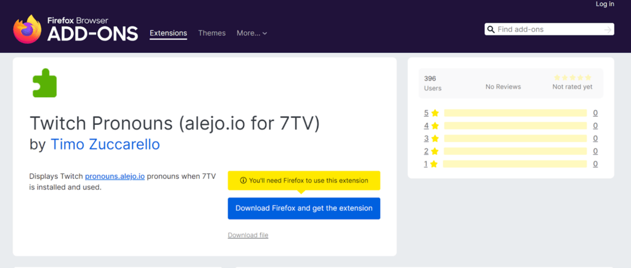The height and width of the screenshot is (268, 631).
Task: Click the Find add-ons search field
Action: click(549, 30)
